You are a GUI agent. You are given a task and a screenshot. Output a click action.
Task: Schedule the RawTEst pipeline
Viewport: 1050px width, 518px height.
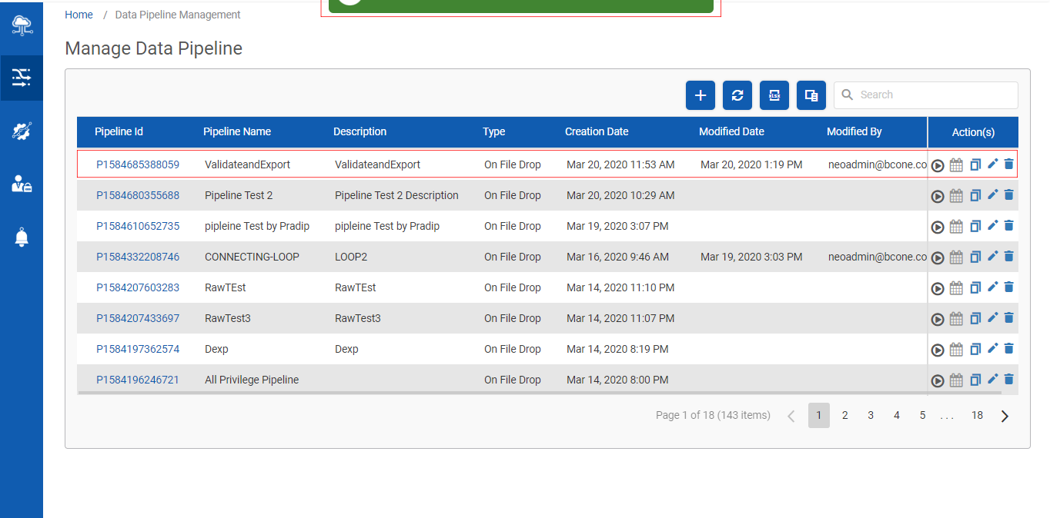(956, 287)
